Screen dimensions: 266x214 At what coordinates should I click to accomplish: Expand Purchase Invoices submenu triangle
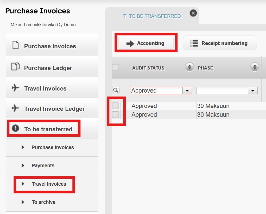point(23,147)
